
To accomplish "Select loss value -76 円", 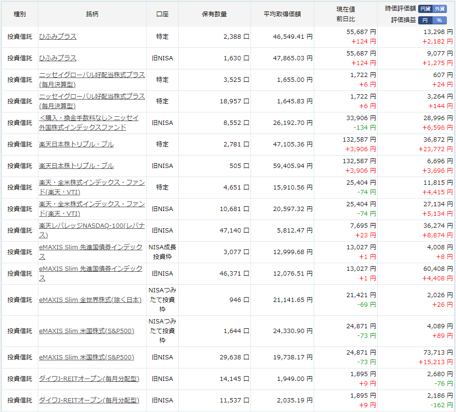I will coord(444,384).
